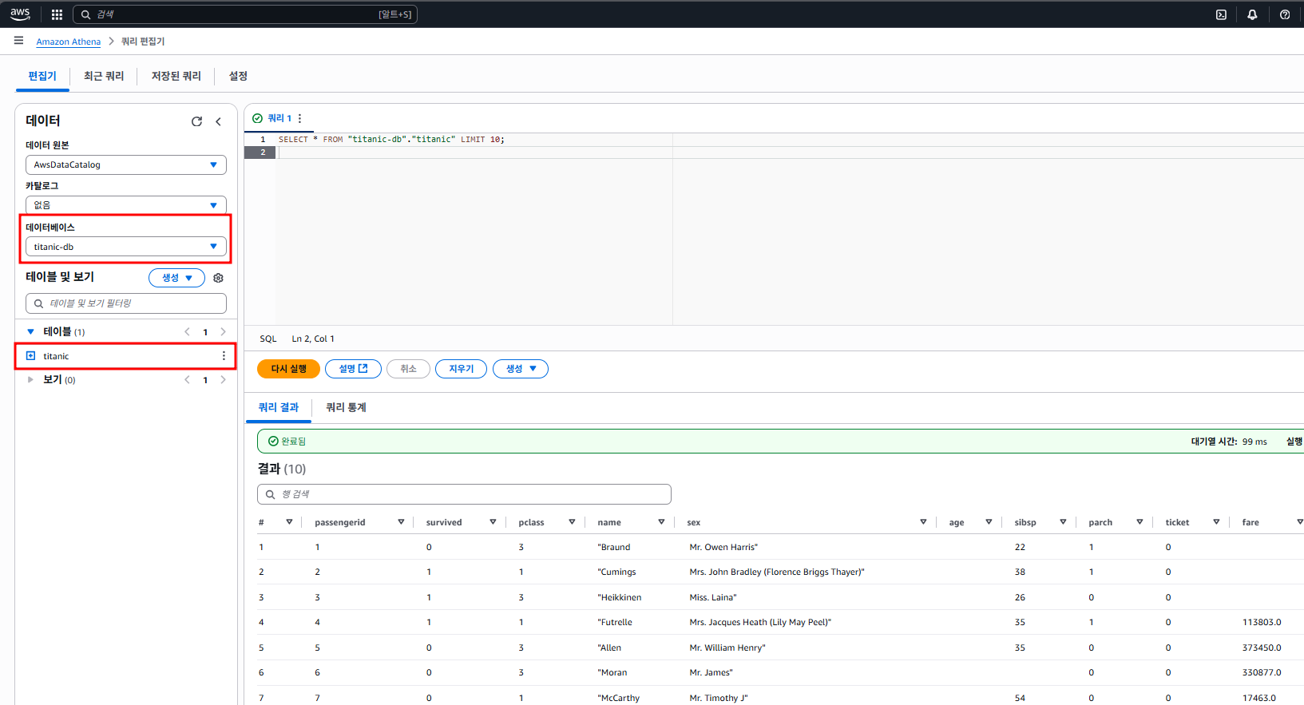Sort by the sex column arrow
Image resolution: width=1304 pixels, height=705 pixels.
point(923,522)
